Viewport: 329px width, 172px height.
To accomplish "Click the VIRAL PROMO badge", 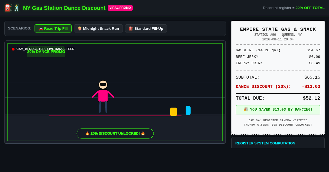I will point(120,8).
